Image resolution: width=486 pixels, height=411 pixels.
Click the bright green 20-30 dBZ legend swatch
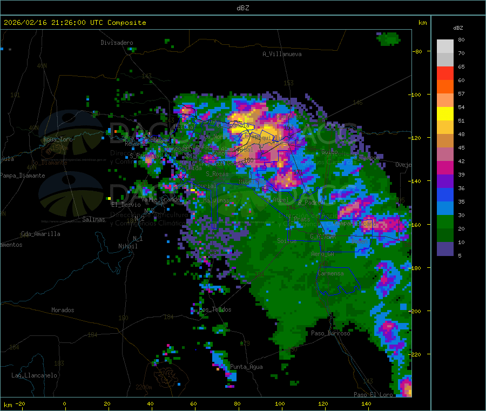(445, 222)
